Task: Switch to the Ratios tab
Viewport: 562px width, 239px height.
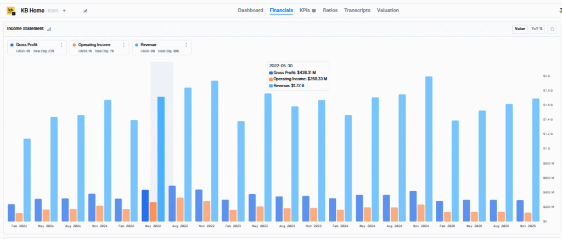Action: [x=330, y=10]
